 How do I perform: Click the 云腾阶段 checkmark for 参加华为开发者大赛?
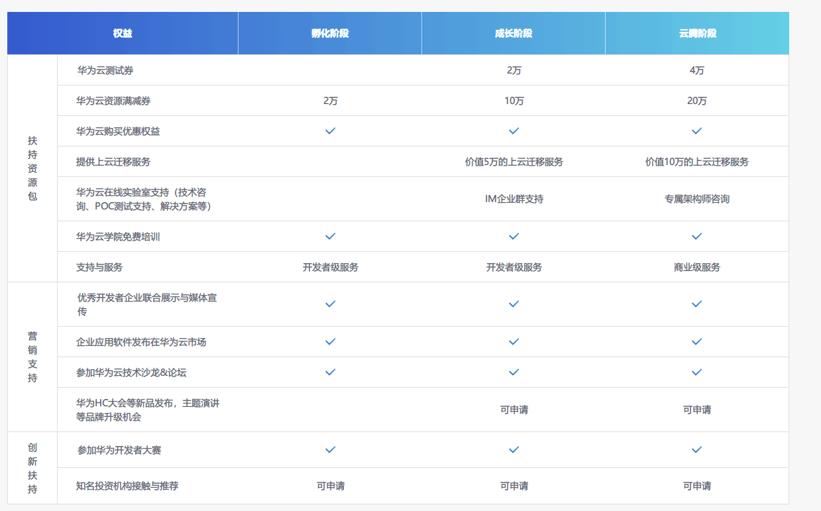pos(696,450)
